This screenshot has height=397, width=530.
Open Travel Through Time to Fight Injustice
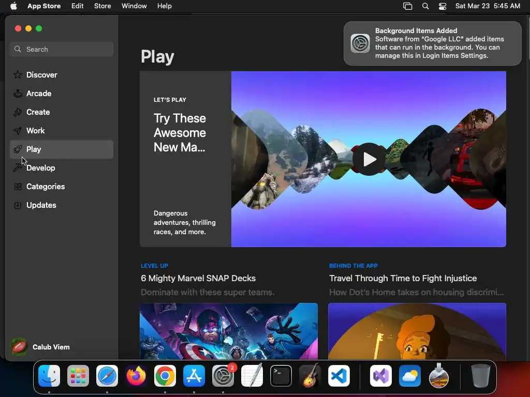[x=403, y=278]
